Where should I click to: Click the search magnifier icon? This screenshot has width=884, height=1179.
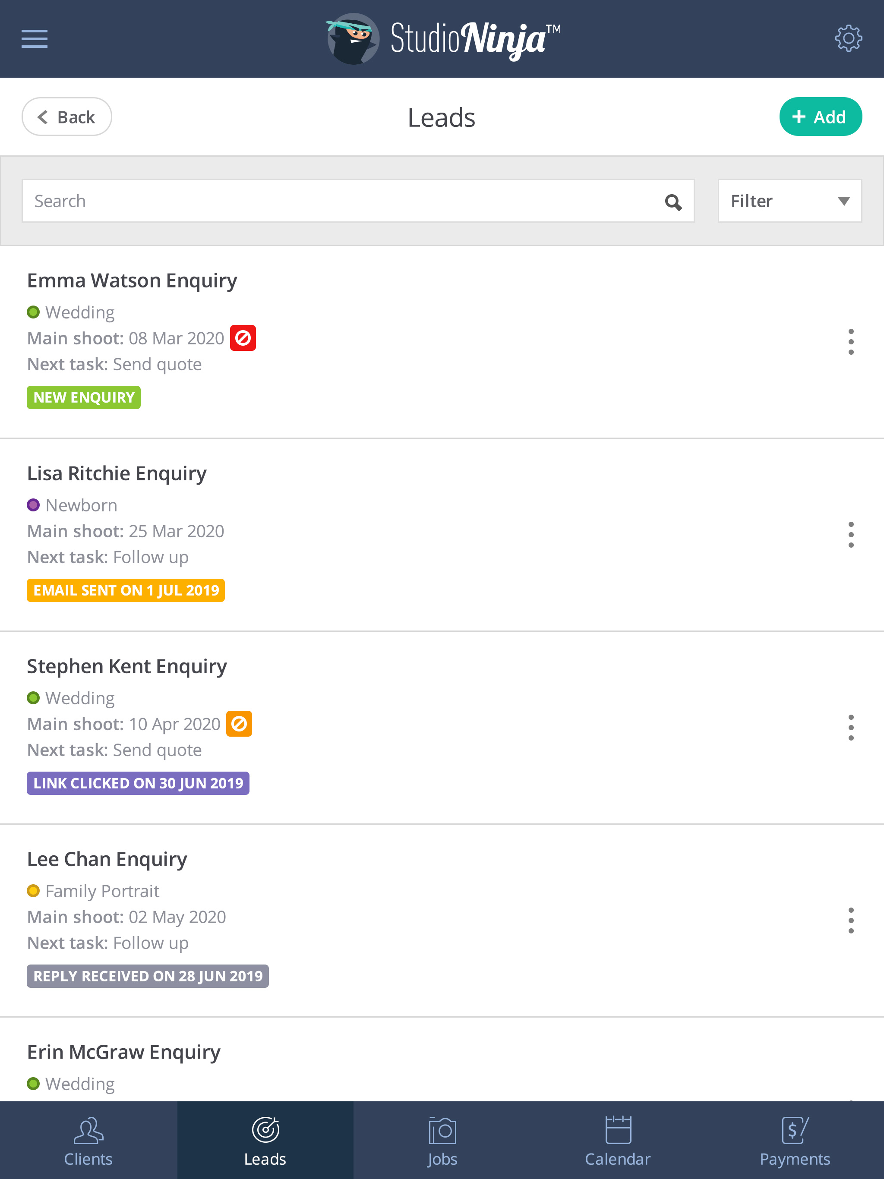click(x=673, y=202)
